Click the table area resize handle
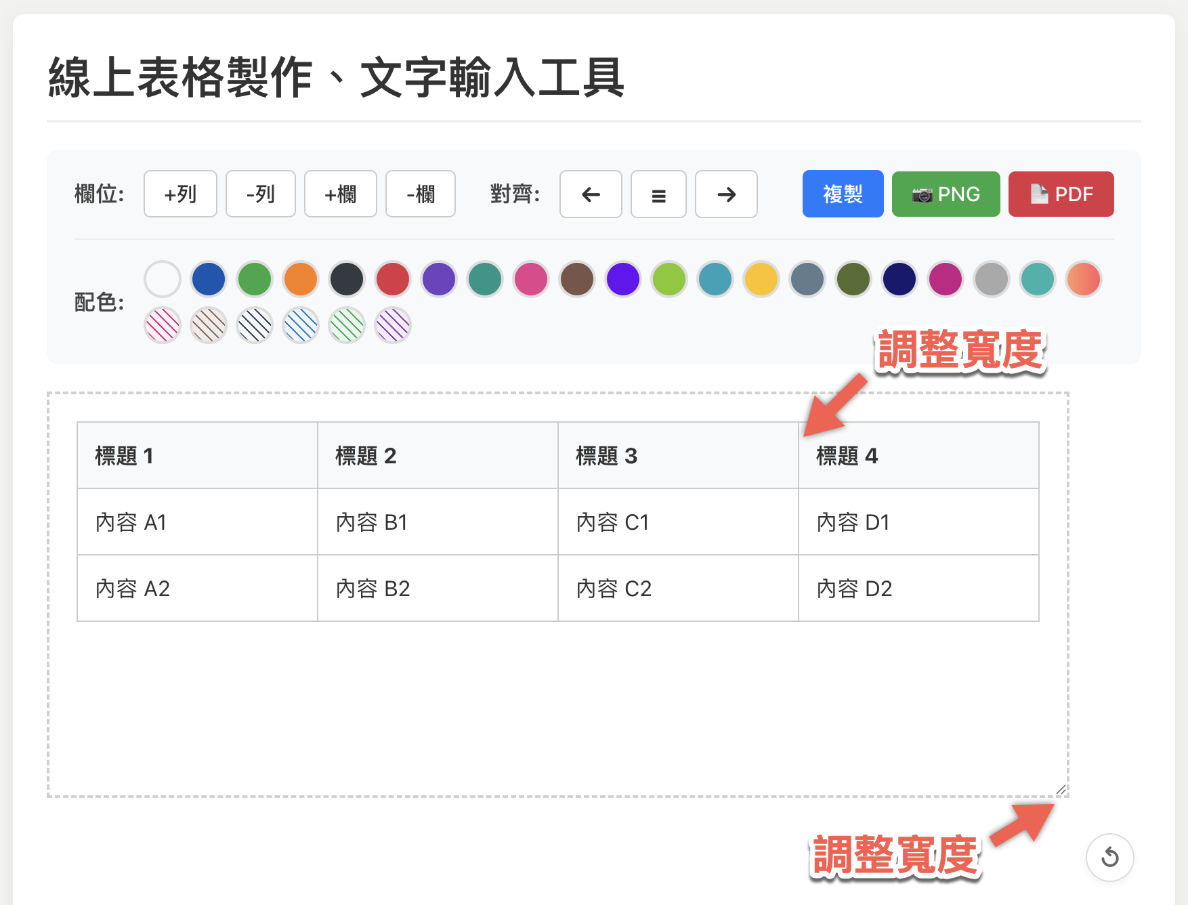Image resolution: width=1188 pixels, height=905 pixels. [x=1061, y=790]
